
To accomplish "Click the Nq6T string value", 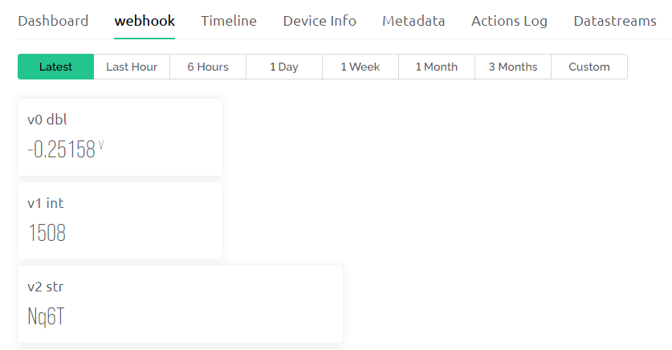I will [x=46, y=317].
